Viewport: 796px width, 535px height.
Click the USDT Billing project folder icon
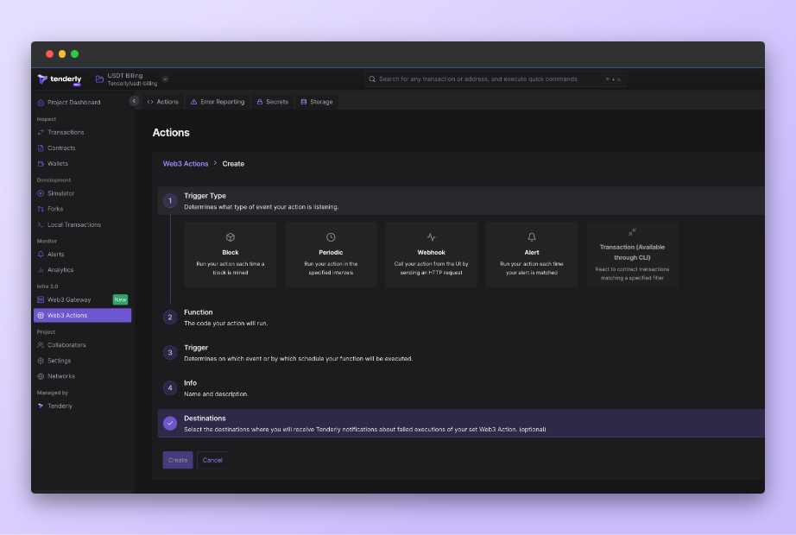pos(99,79)
